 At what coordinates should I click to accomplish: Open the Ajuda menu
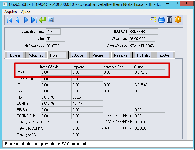[x=25, y=12]
